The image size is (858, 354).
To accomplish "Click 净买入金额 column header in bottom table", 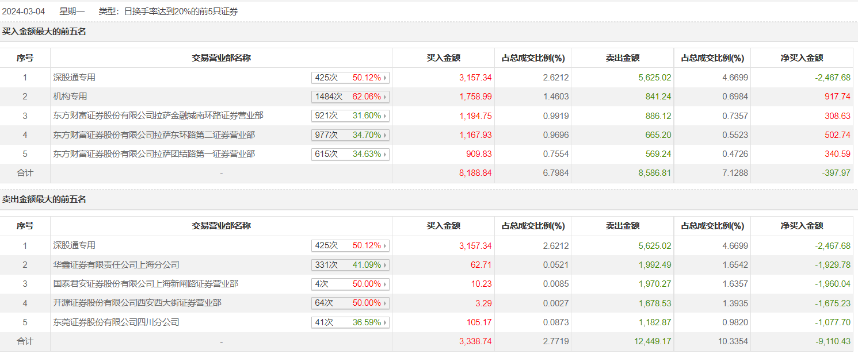I will coord(802,226).
